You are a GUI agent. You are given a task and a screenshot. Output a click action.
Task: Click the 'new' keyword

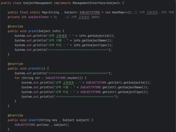click(x=108, y=12)
